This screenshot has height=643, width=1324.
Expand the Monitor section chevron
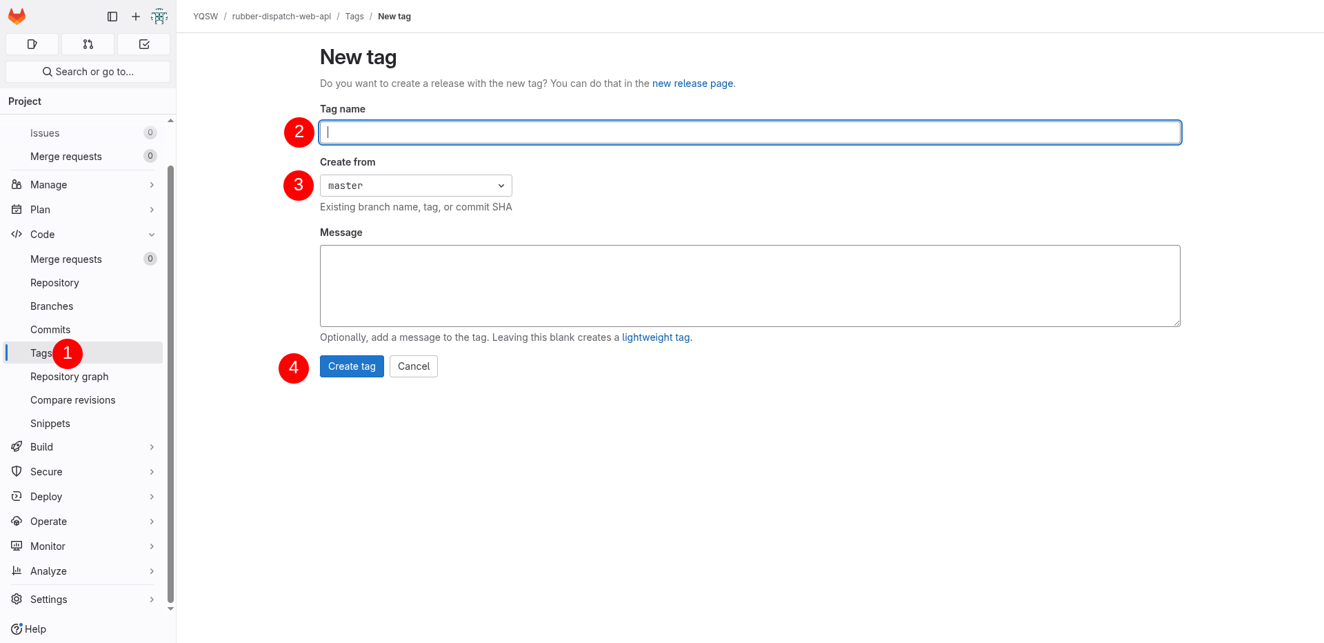[152, 546]
